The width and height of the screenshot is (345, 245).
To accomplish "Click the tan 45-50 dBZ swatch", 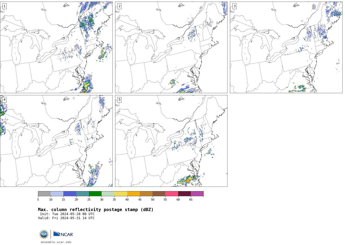I will click(146, 194).
